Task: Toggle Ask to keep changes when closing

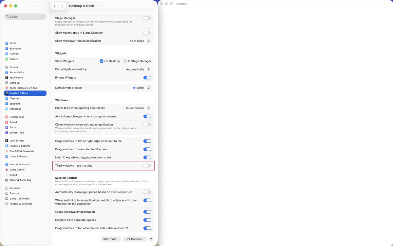Action: pos(147,116)
